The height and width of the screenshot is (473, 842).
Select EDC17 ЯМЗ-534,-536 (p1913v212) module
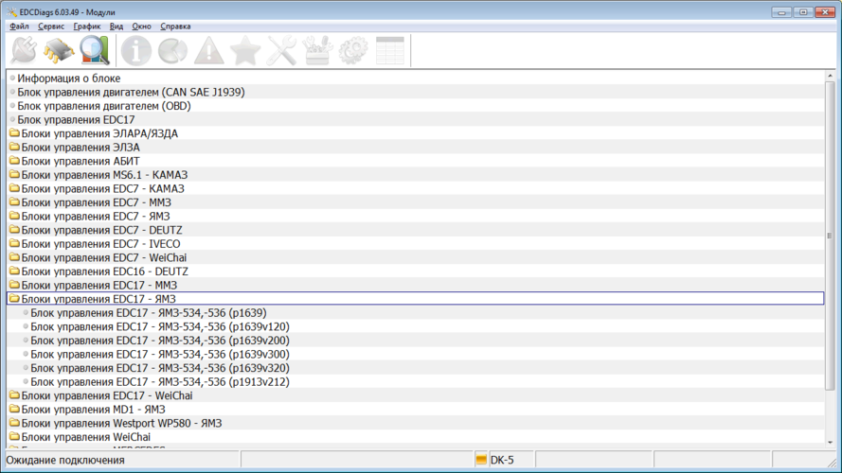[x=415, y=382]
